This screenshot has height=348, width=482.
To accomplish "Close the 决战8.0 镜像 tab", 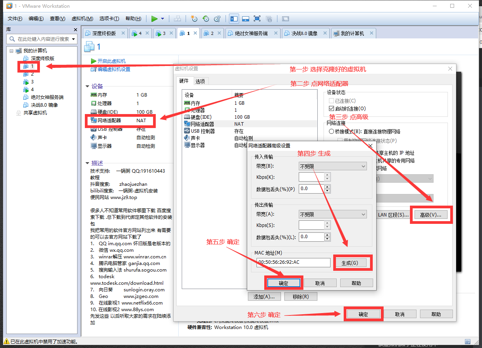I will pos(325,33).
